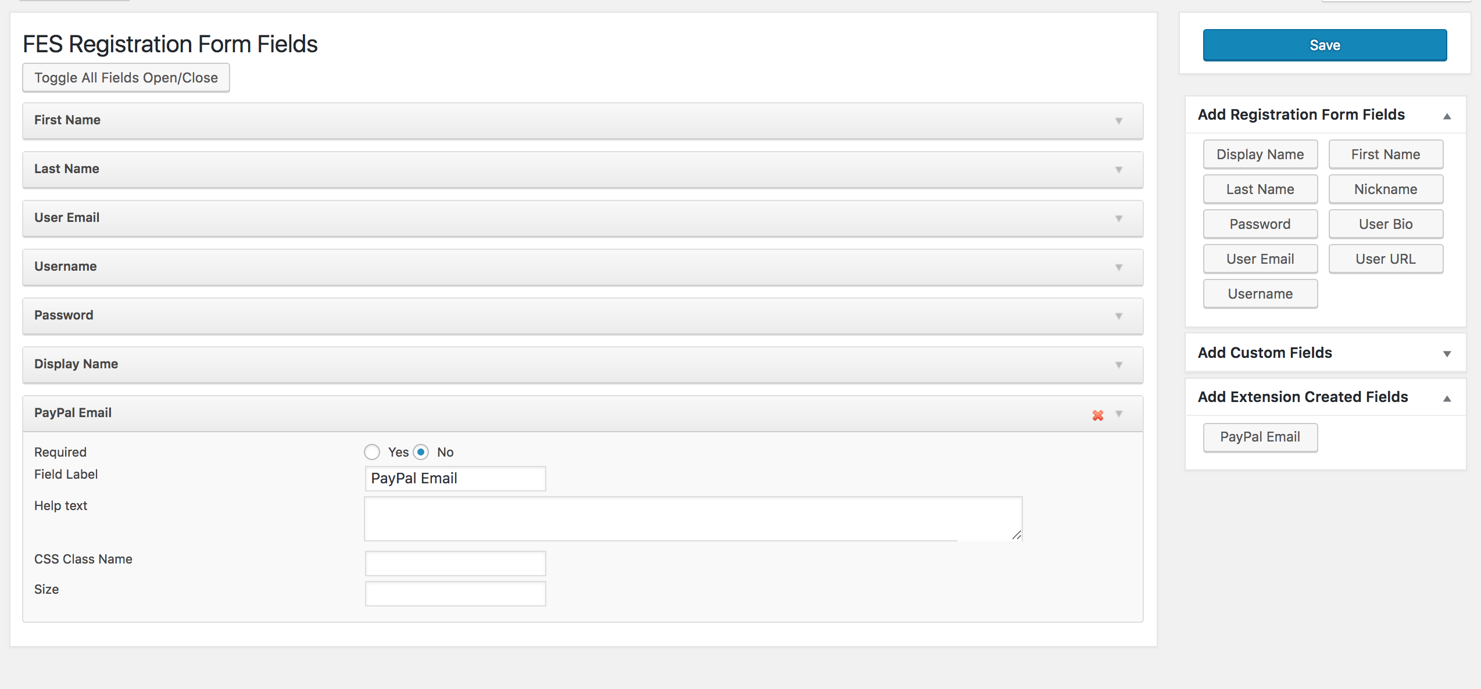Collapse Add Extension Created Fields panel
This screenshot has width=1481, height=689.
pos(1447,398)
